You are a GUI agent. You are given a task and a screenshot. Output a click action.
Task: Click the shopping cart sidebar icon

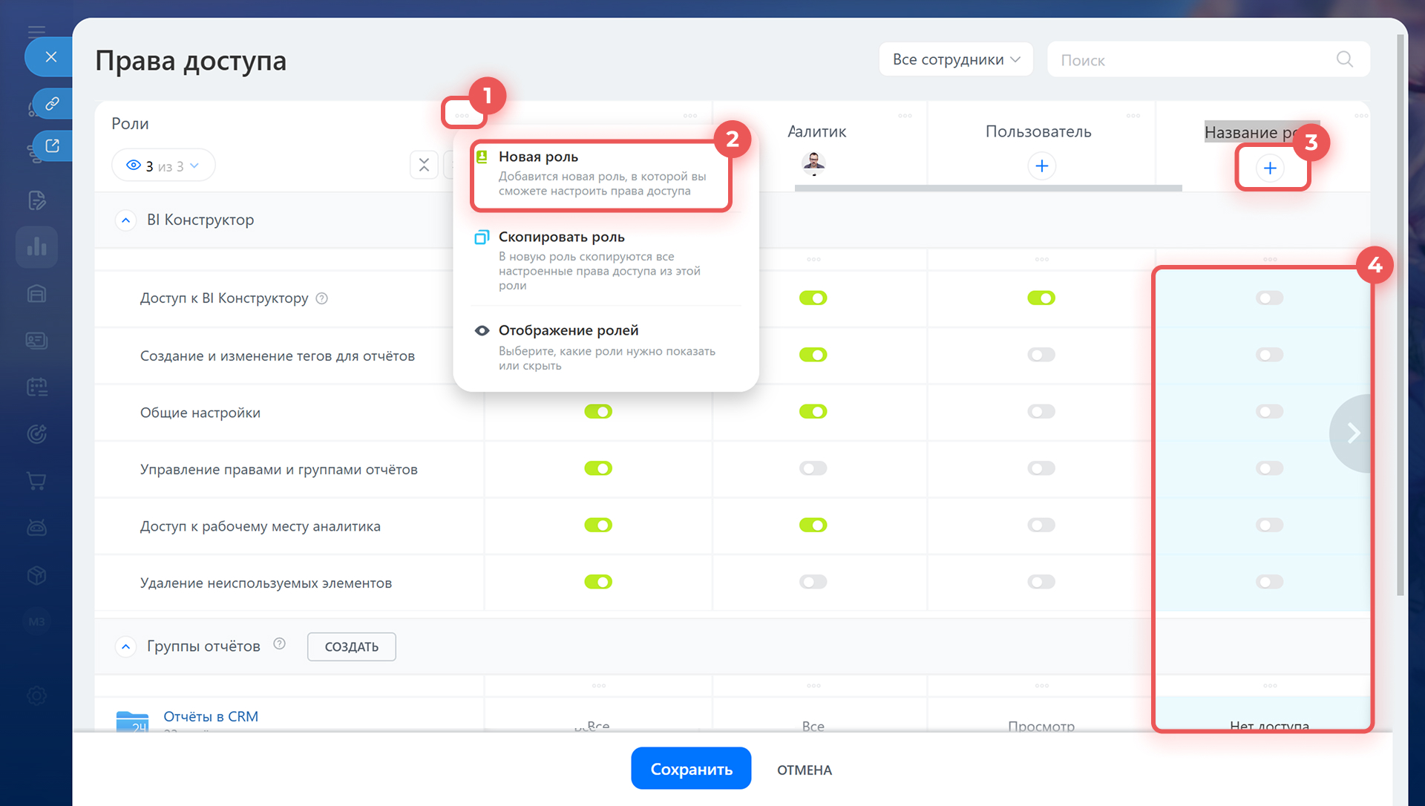(x=36, y=481)
